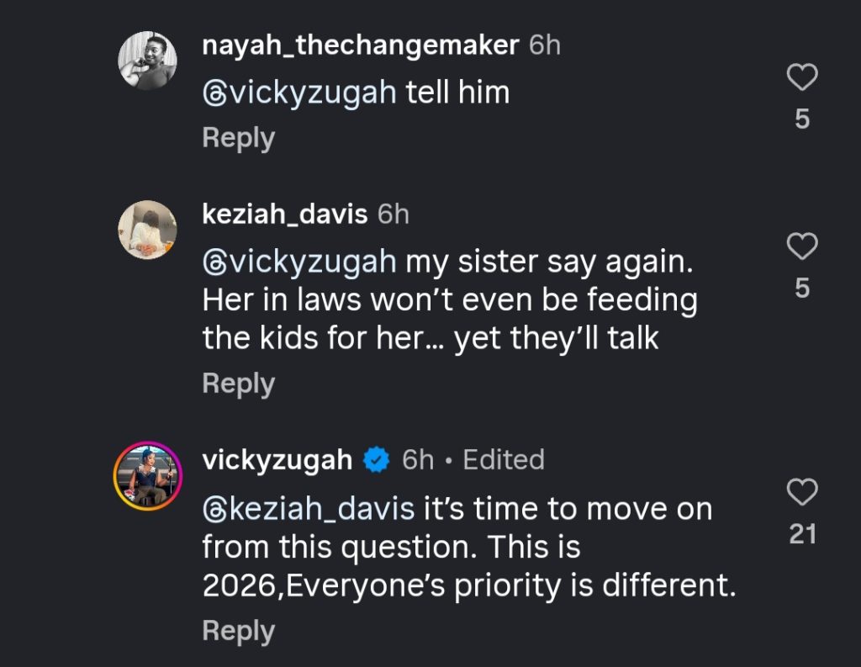
Task: Hit Reply below vickyzugah's comment
Action: (x=239, y=631)
